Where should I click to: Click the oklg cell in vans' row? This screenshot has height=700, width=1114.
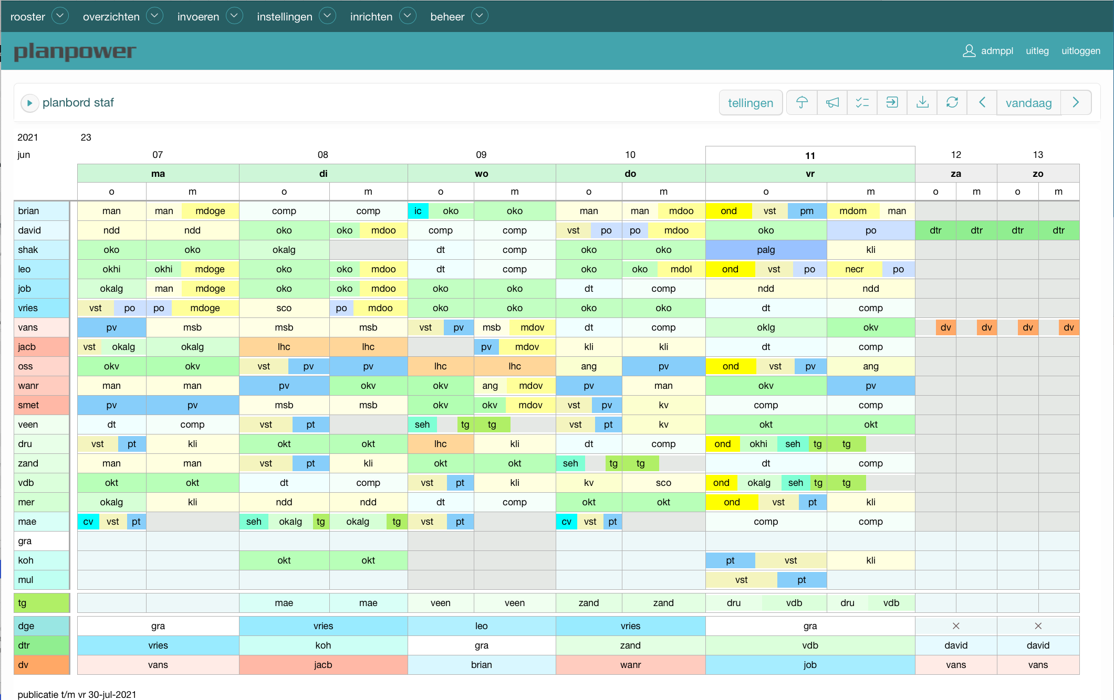point(766,327)
